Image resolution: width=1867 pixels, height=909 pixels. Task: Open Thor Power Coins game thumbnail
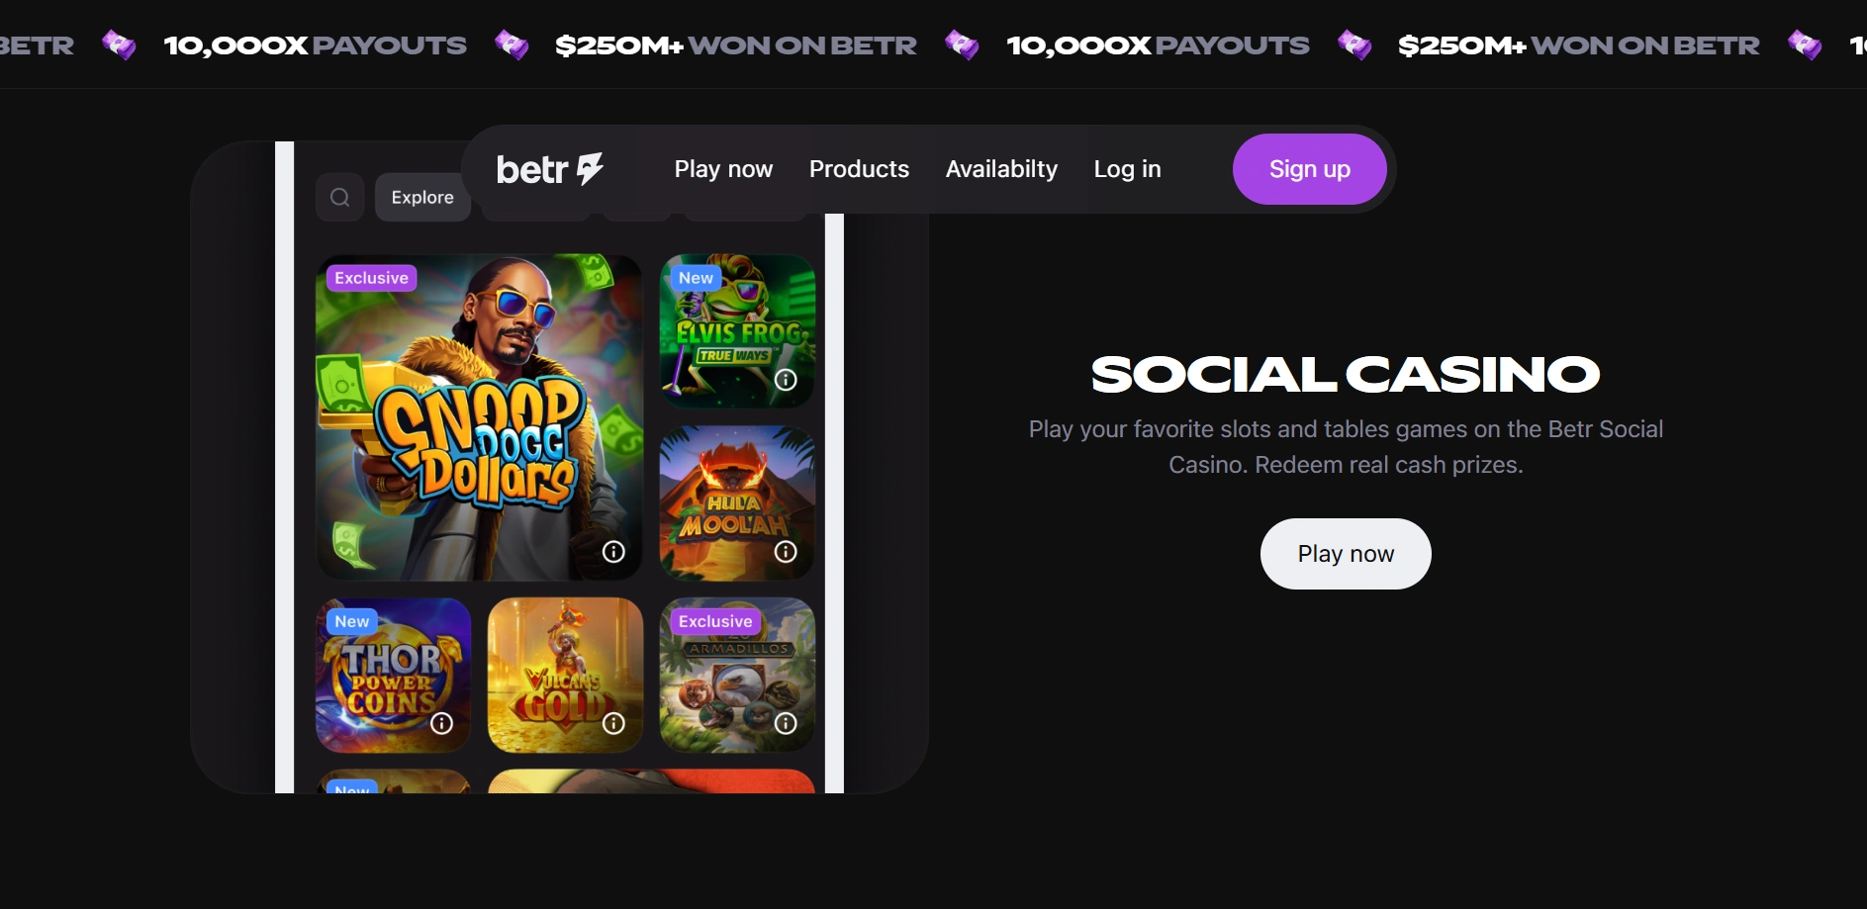click(393, 675)
